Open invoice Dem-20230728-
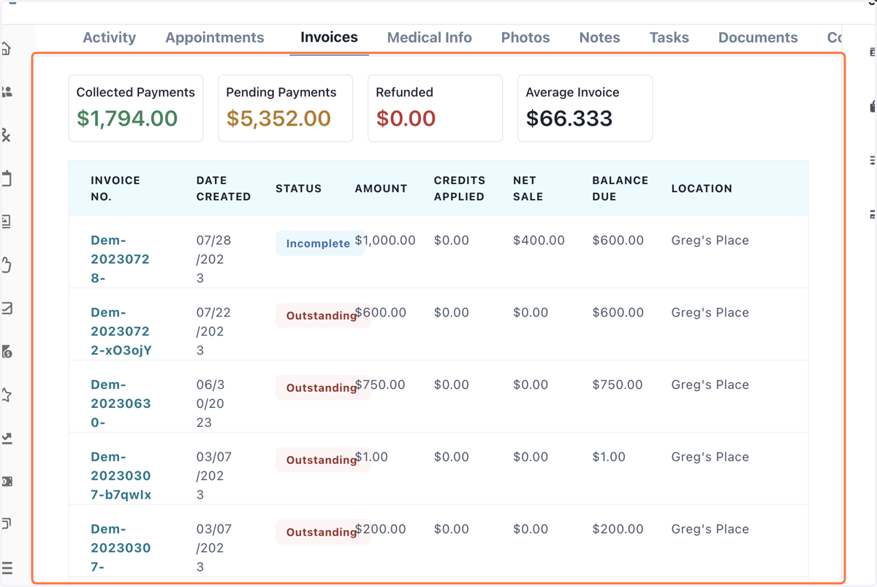The height and width of the screenshot is (587, 877). (x=121, y=259)
